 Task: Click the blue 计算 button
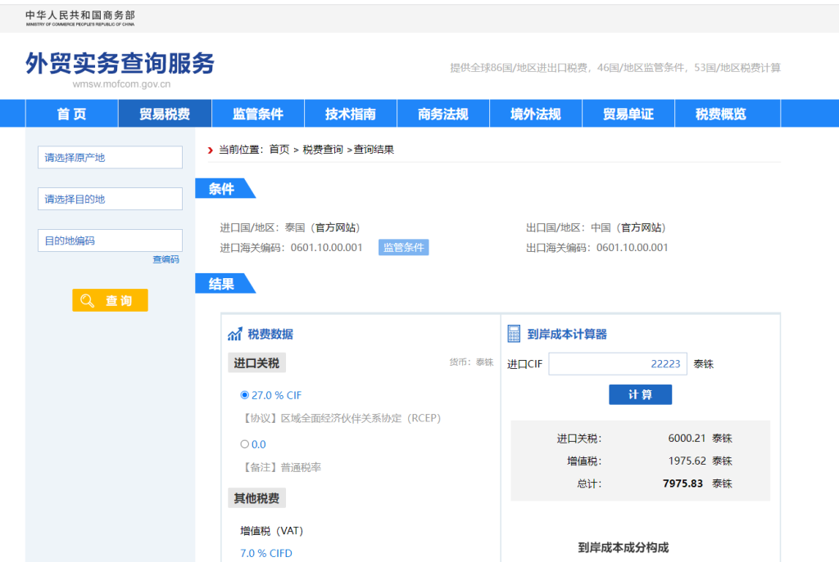point(641,395)
